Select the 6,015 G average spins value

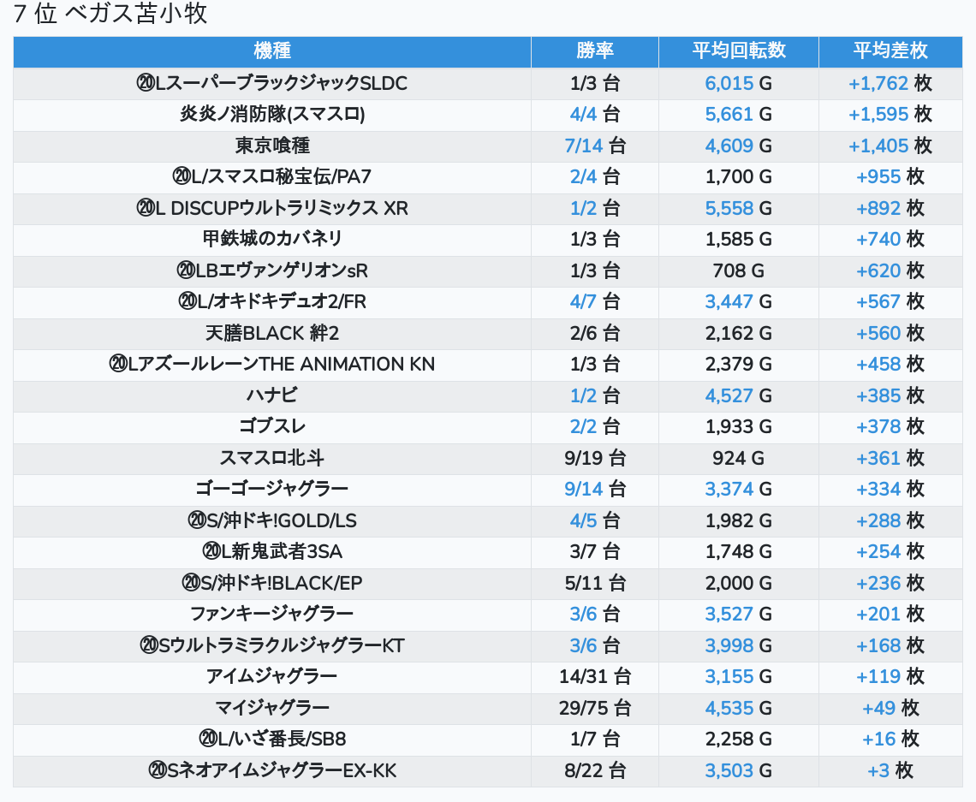(x=738, y=83)
